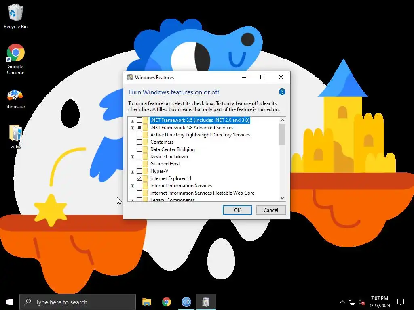Launch Chrome from the taskbar
Screen dimensions: 414x310
coord(166,302)
